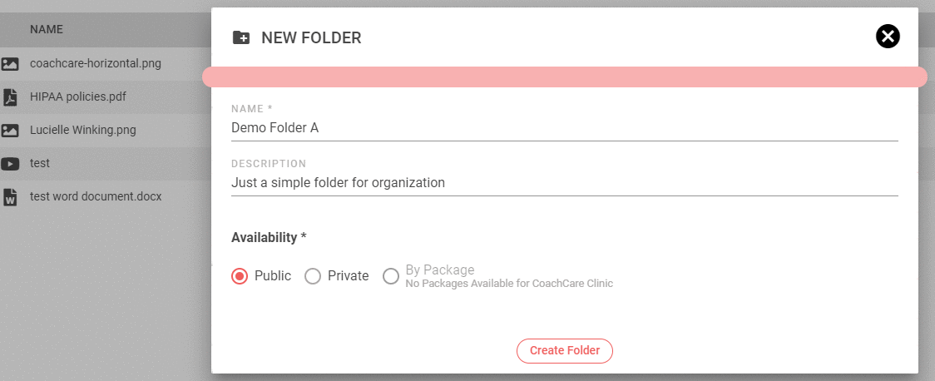Screen dimensions: 935x381
Task: Open the HIPAA policies.pdf file
Action: tap(78, 96)
